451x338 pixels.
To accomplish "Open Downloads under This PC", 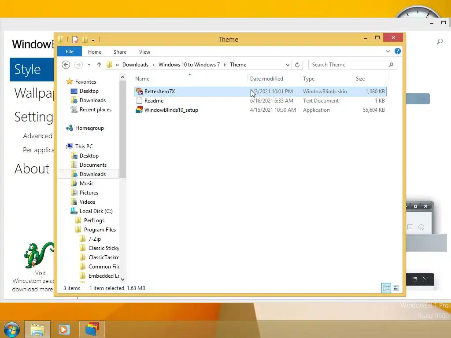I will point(92,174).
